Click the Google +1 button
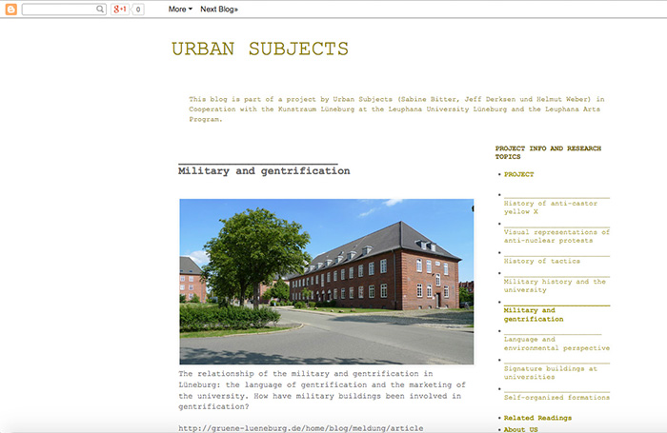Image resolution: width=667 pixels, height=433 pixels. coord(120,9)
